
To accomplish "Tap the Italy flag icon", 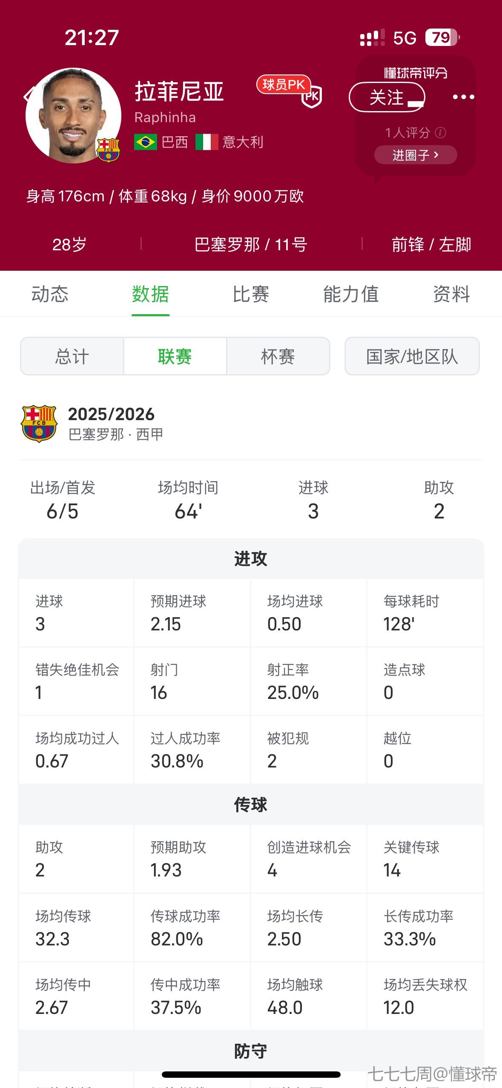I will [x=207, y=142].
